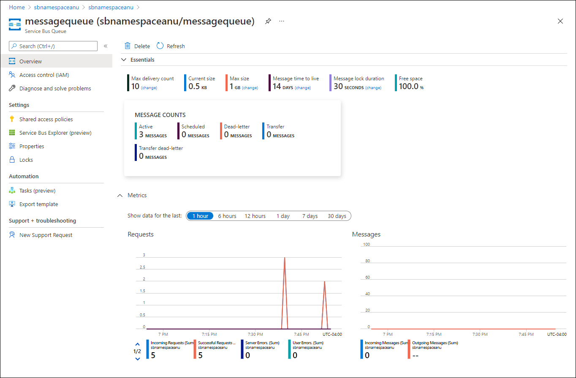
Task: Select the 1 day time range
Action: click(283, 216)
